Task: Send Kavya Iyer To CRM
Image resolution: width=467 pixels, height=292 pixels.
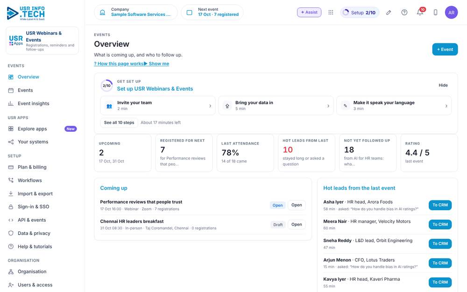Action: pyautogui.click(x=440, y=282)
